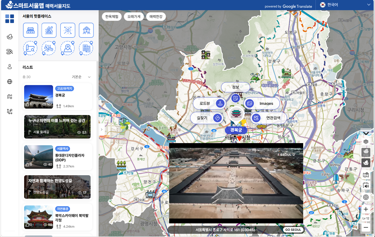Toggle the Gray basemap style
Image resolution: width=375 pixels, height=237 pixels.
coord(366,152)
